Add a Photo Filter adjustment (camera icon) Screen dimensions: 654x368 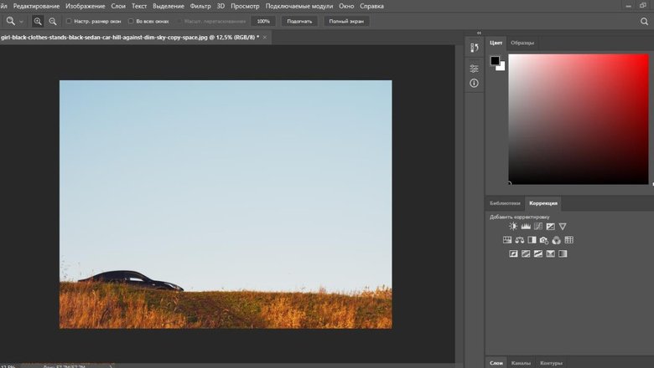[x=544, y=240]
